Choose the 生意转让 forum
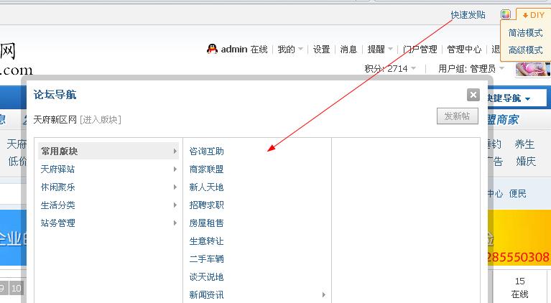Viewport: 551px width, 303px height. (206, 241)
